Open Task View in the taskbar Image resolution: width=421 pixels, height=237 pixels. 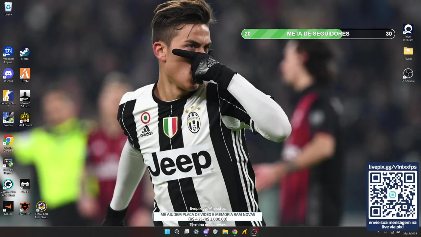(186, 232)
